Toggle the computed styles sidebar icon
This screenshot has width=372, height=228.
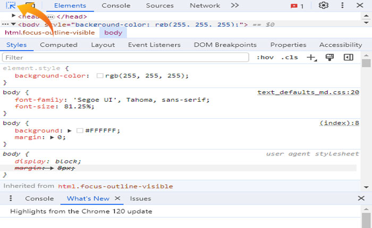(348, 57)
